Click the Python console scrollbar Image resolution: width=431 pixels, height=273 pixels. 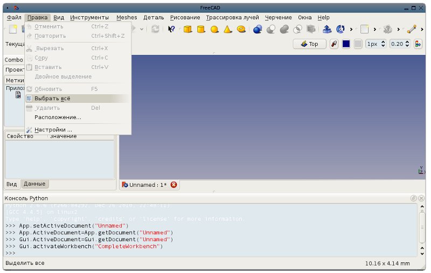422,227
